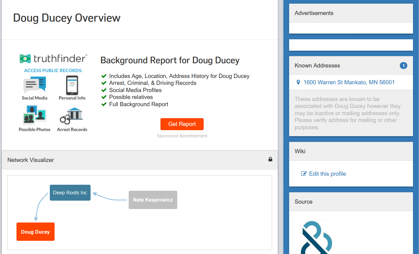Click the Source logo image
Screen dimensions: 419x254
pos(316,237)
